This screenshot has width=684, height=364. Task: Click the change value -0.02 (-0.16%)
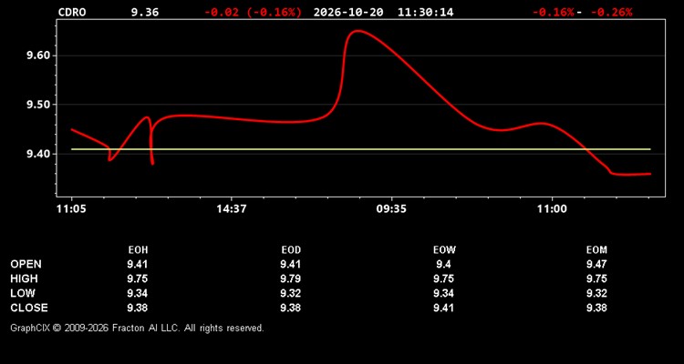[x=253, y=12]
